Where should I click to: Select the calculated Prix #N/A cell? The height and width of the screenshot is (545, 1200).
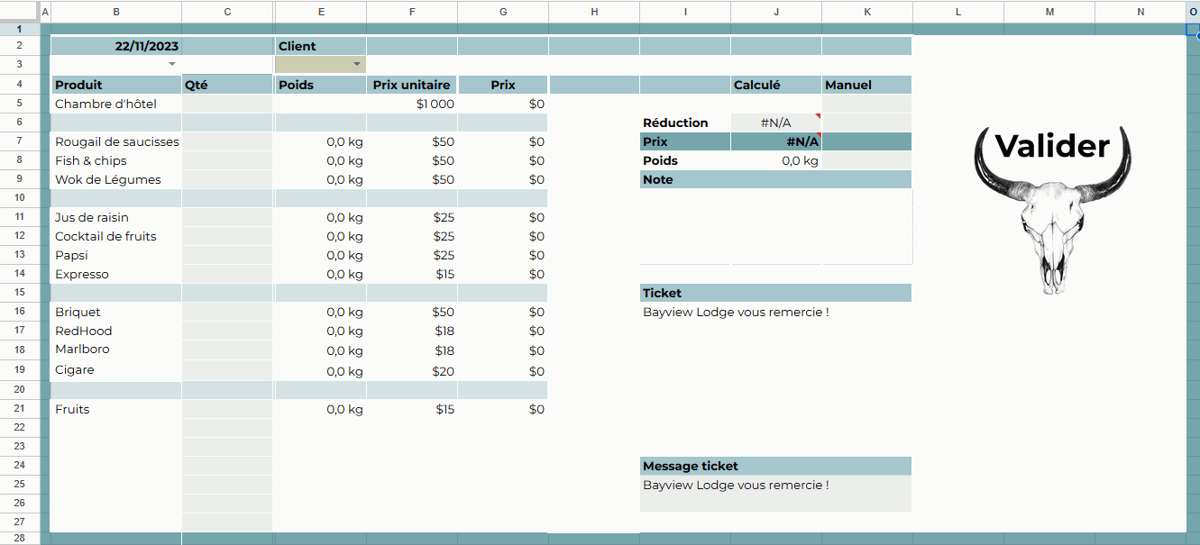click(x=775, y=141)
